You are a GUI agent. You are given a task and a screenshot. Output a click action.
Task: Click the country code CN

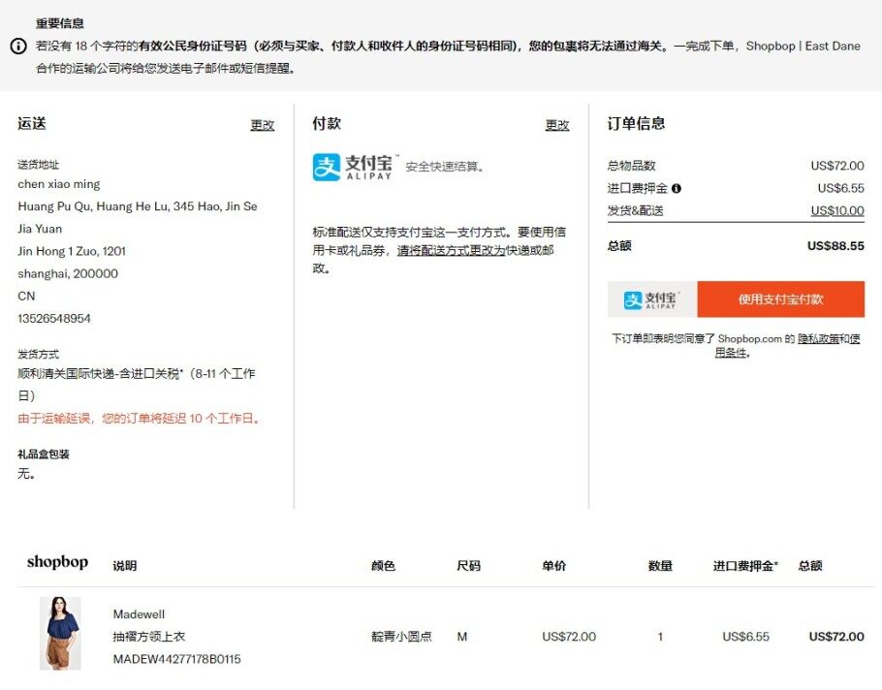click(x=26, y=296)
